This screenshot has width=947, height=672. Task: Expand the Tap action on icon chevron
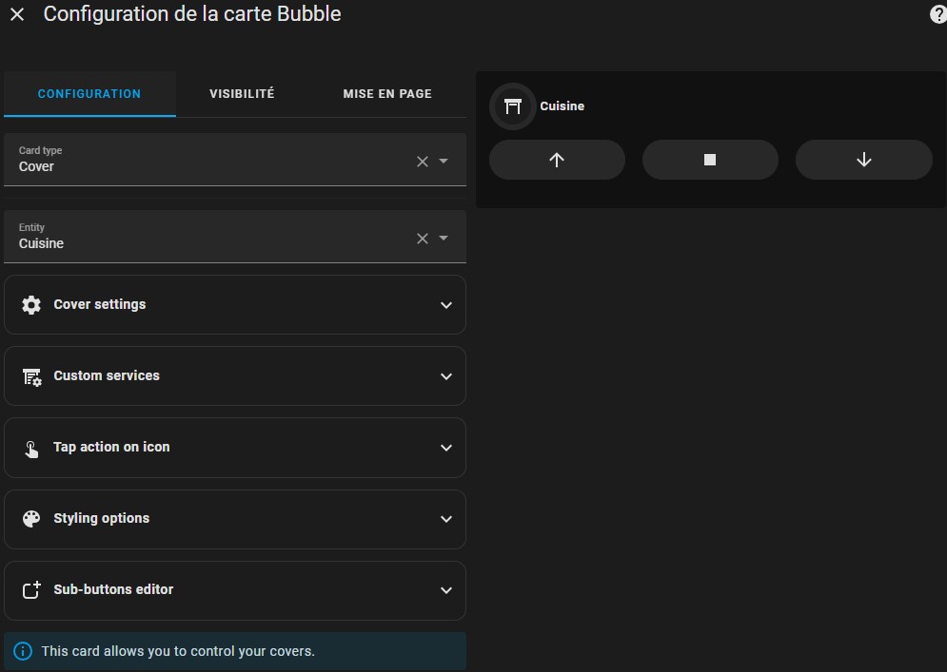coord(446,448)
